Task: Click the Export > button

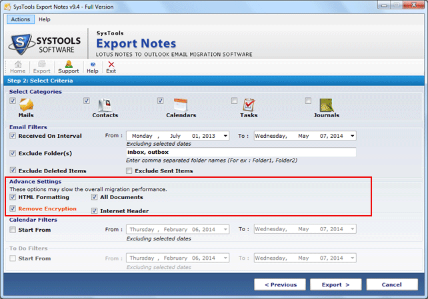Action: coord(336,284)
